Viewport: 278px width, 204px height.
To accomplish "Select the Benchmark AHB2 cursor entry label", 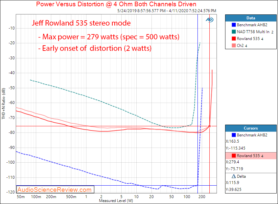I will 252,135.
